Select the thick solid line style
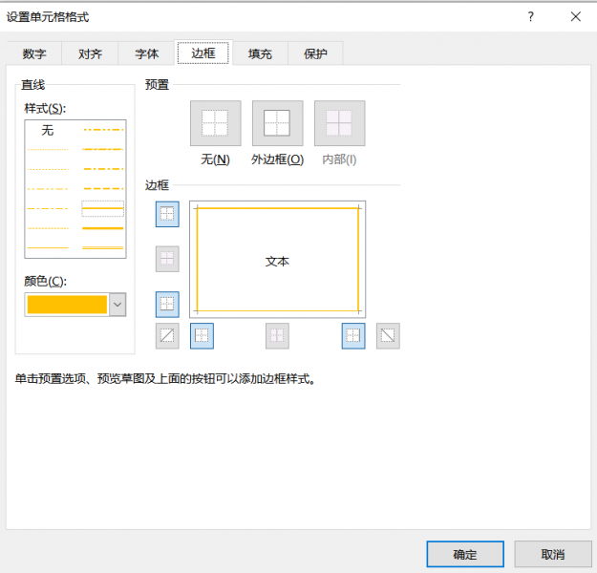The height and width of the screenshot is (573, 597). pos(103,228)
